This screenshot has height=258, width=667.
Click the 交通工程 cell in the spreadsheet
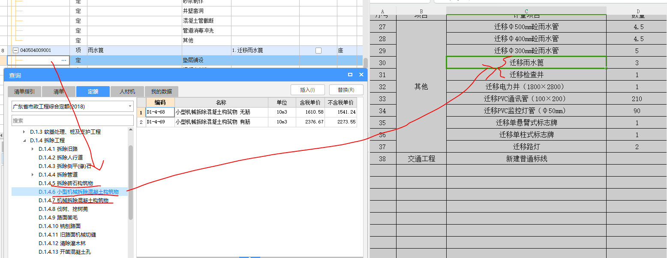click(421, 159)
